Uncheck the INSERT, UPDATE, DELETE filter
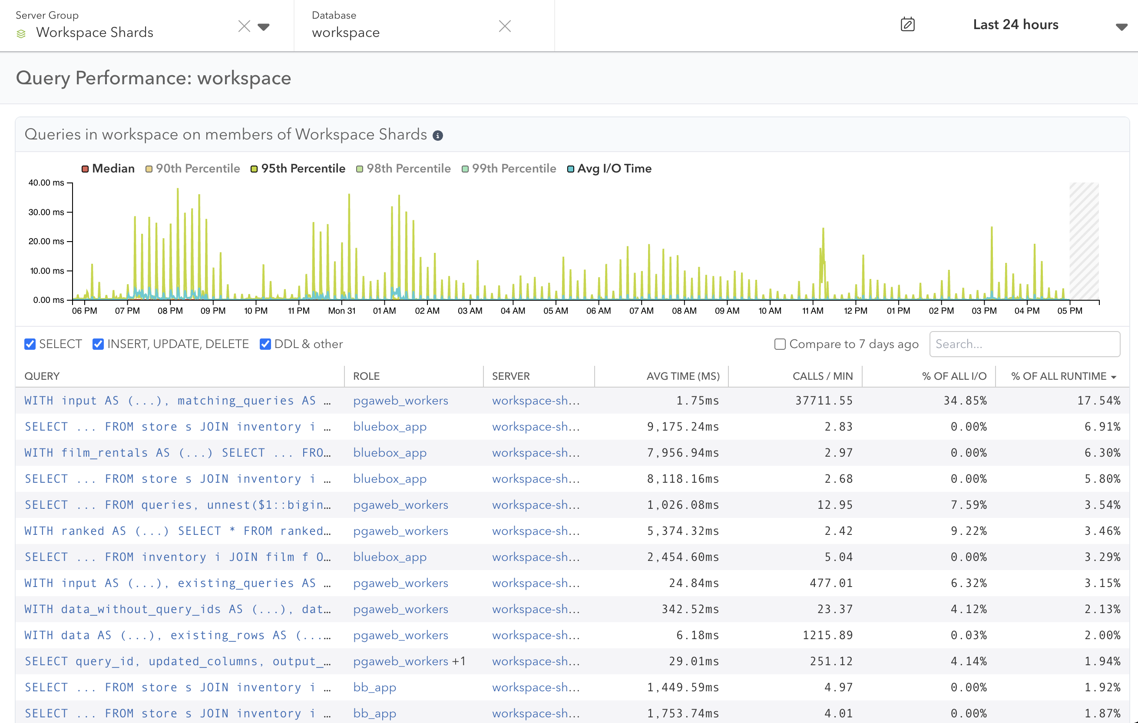The height and width of the screenshot is (723, 1138). (98, 344)
